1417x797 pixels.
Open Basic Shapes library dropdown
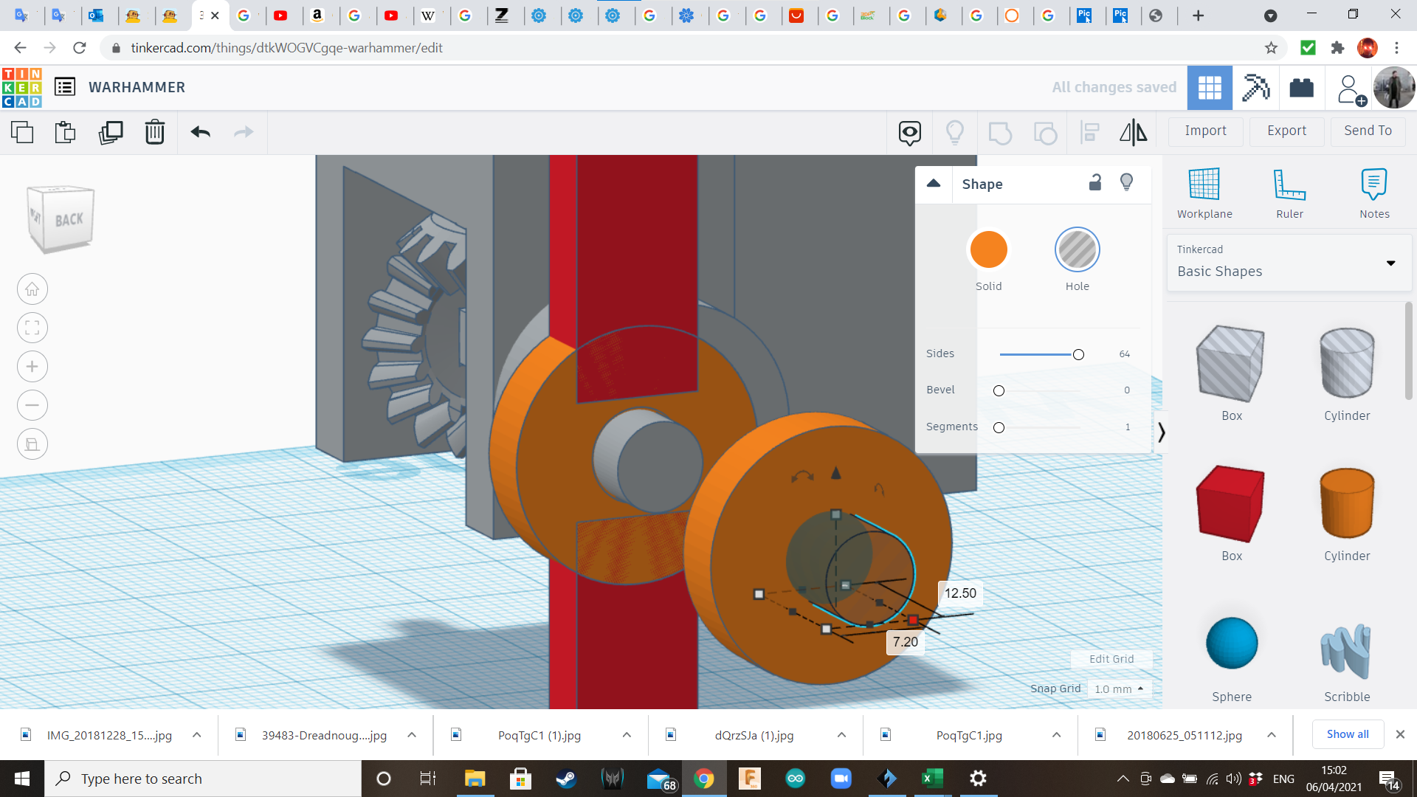pyautogui.click(x=1390, y=263)
